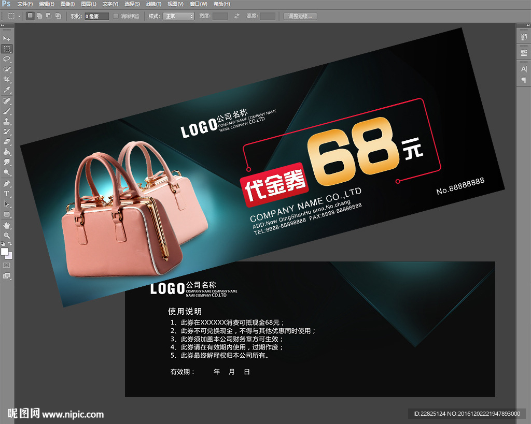Select the Healing Brush tool
The image size is (531, 424).
(x=7, y=101)
